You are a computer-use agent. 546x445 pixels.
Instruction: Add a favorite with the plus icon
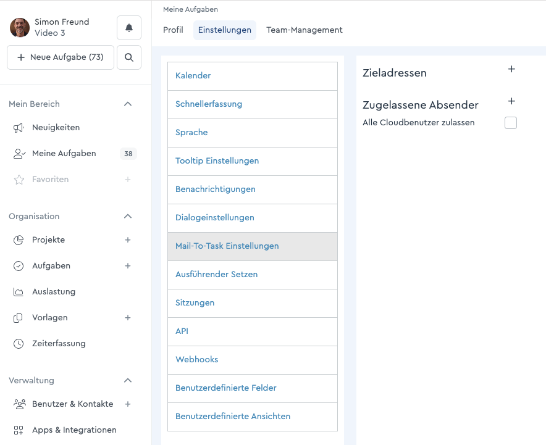pyautogui.click(x=128, y=180)
